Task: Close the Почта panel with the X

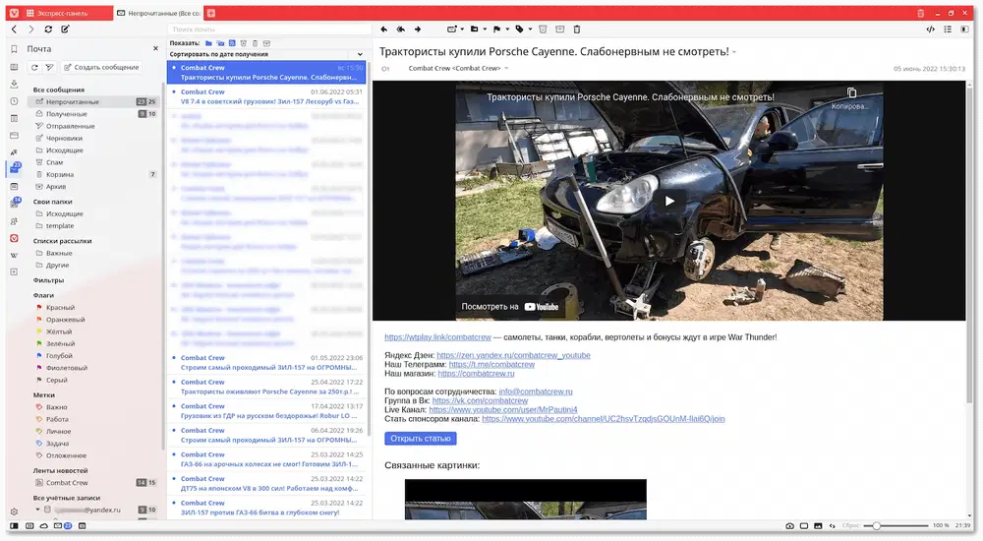Action: click(153, 48)
